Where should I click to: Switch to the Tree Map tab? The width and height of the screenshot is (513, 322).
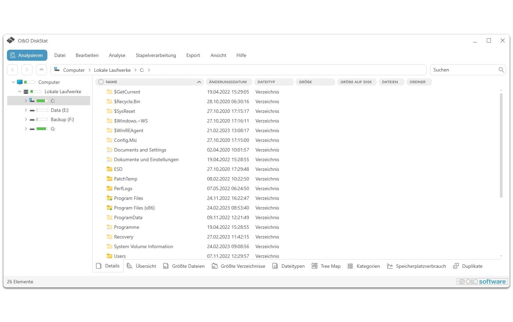326,266
